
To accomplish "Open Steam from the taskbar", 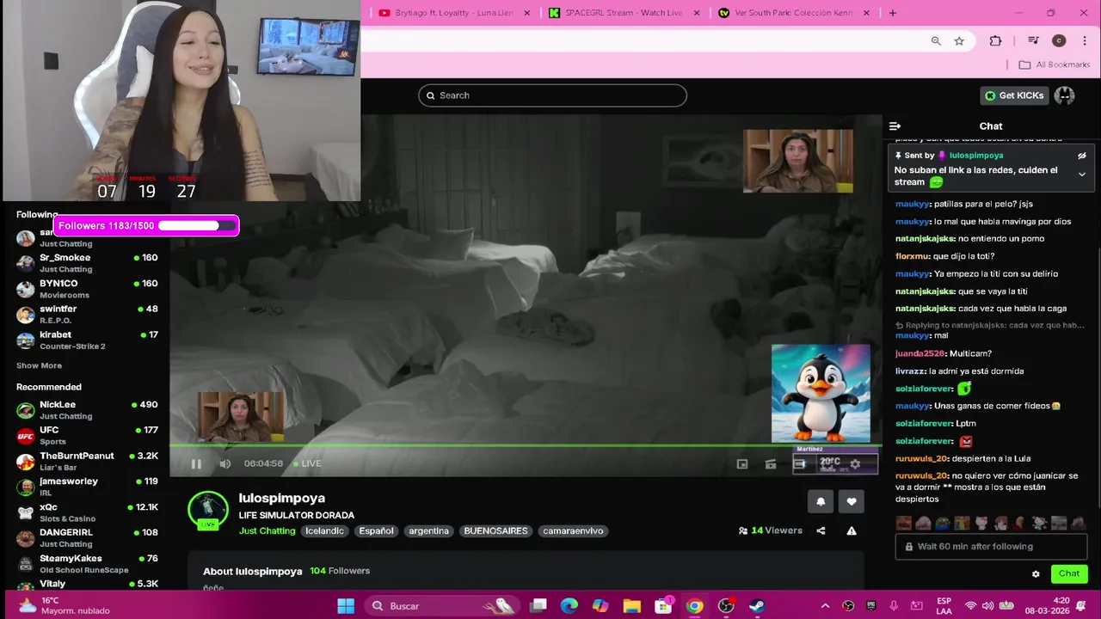I will (757, 606).
